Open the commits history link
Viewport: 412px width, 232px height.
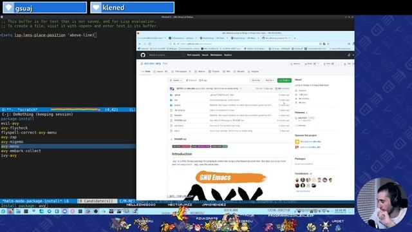[x=282, y=89]
